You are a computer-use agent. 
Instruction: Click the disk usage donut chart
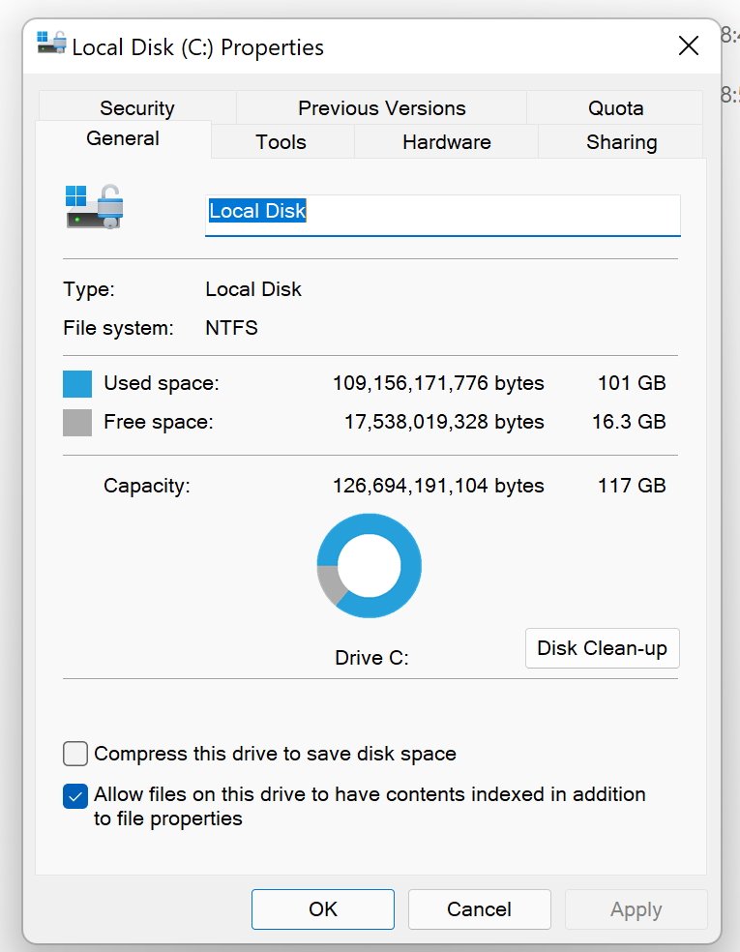click(x=370, y=566)
